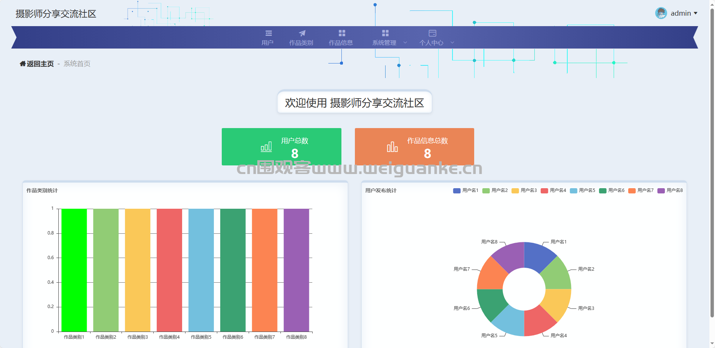Click the 用户名6 pie chart label
The height and width of the screenshot is (348, 715).
(462, 308)
